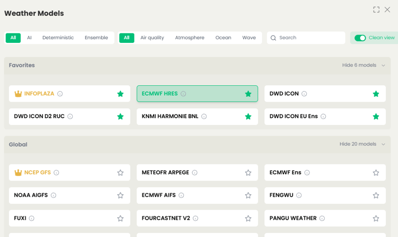Filter by Atmosphere models
398x237 pixels.
pyautogui.click(x=190, y=38)
